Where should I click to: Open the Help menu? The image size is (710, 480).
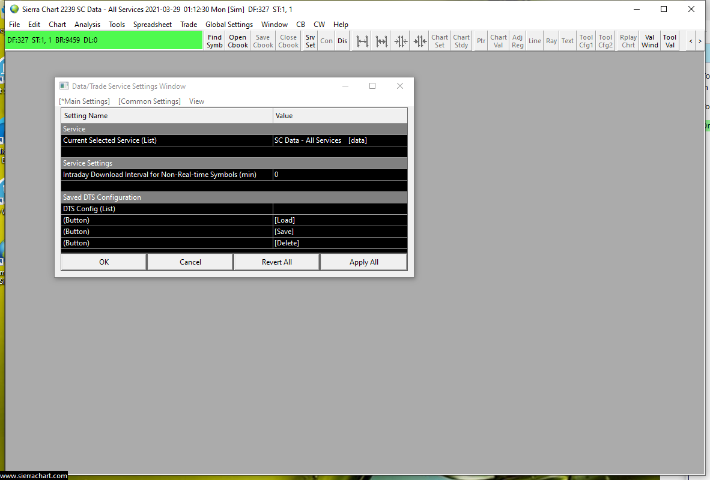click(x=341, y=25)
